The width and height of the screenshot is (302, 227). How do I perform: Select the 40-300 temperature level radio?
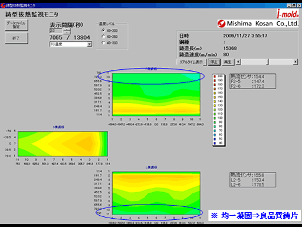coord(103,43)
